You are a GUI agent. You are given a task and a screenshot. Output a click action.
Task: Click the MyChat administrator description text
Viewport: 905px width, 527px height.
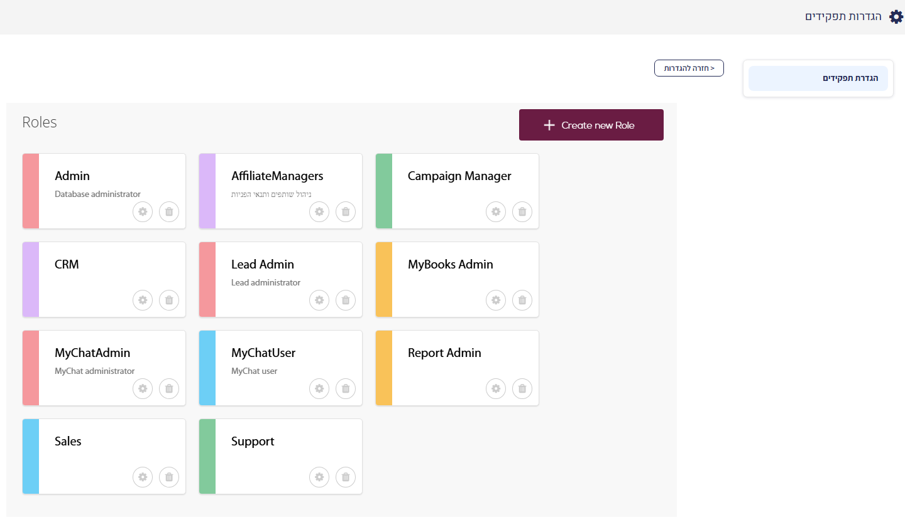[x=94, y=371]
